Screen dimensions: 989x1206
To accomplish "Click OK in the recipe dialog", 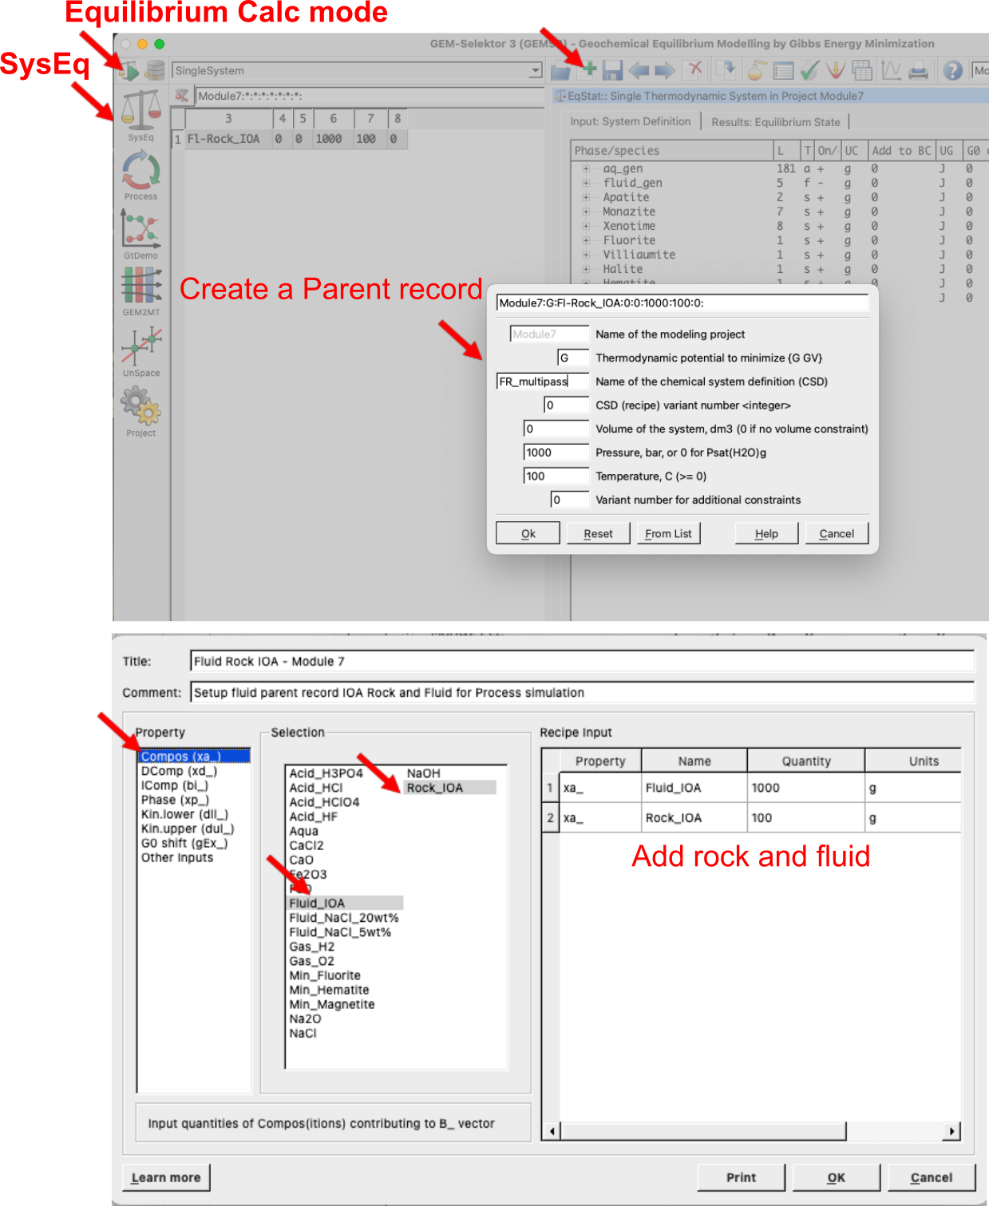I will 836,1177.
